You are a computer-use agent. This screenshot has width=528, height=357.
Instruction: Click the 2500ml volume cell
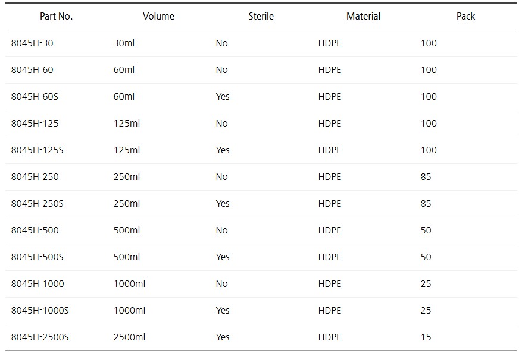(129, 337)
